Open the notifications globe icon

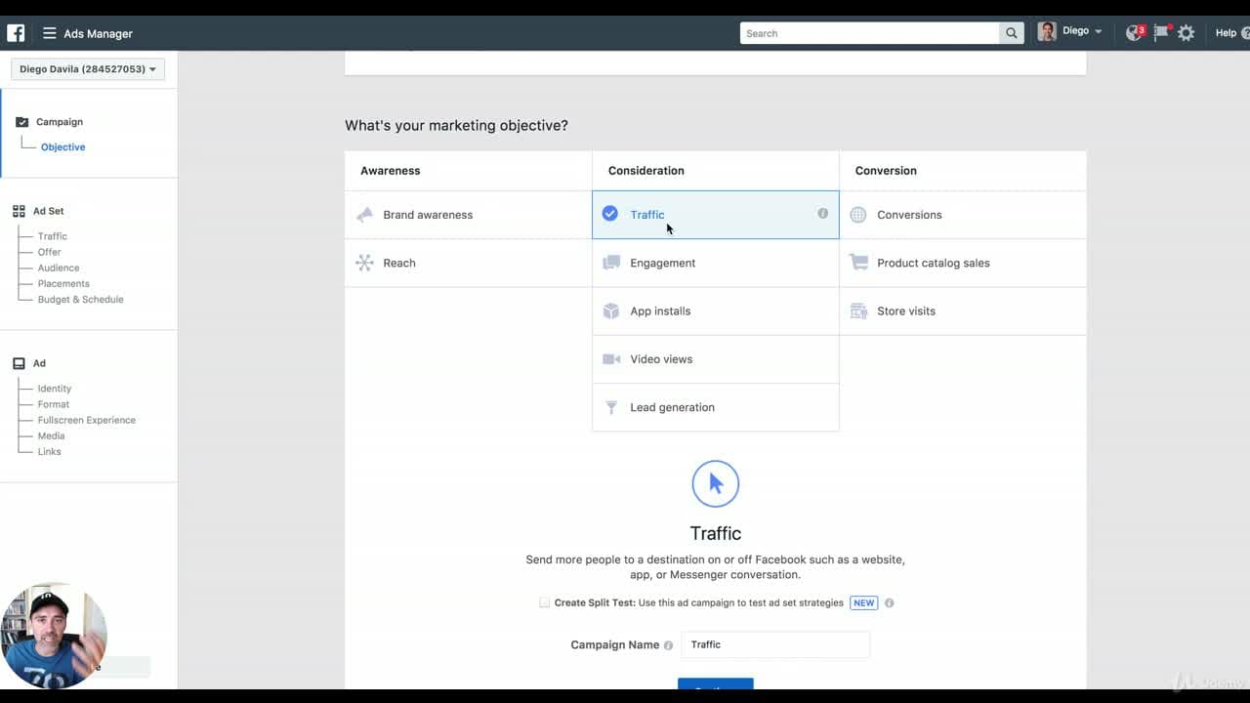[1134, 33]
